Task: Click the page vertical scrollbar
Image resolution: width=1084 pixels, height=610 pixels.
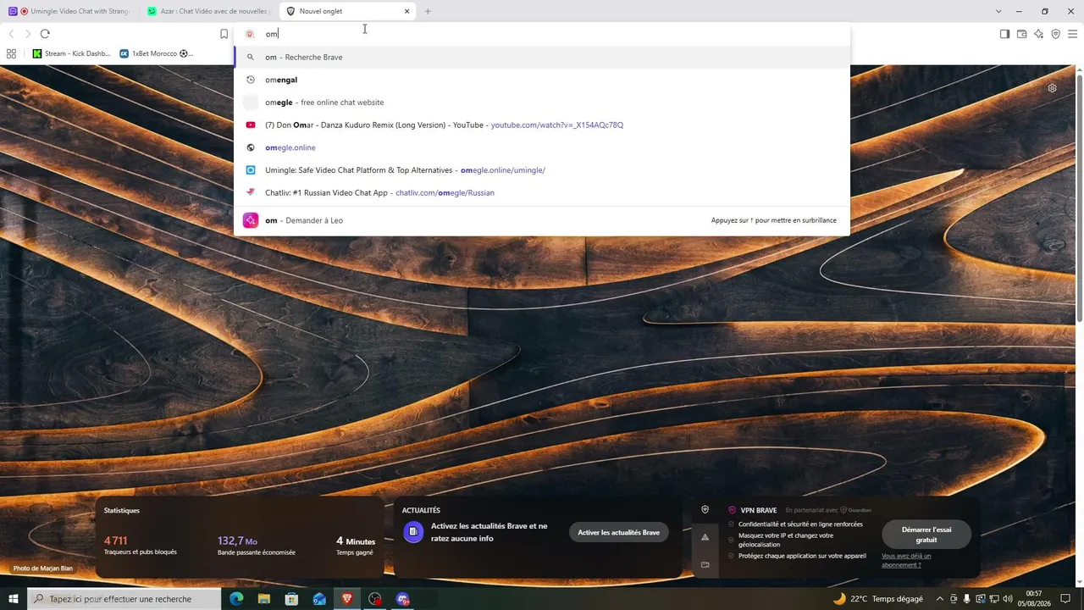Action: click(1080, 200)
